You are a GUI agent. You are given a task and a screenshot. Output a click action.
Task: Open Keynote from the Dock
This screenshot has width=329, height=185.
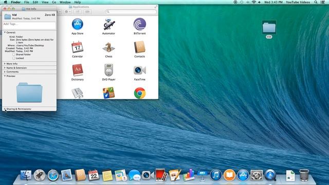pyautogui.click(x=202, y=175)
